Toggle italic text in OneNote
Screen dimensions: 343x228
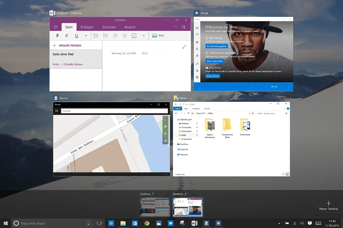coord(67,36)
